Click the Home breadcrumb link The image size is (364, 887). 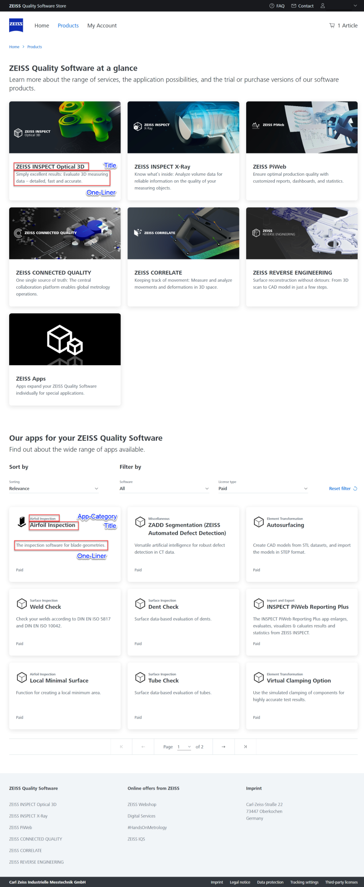coord(14,47)
